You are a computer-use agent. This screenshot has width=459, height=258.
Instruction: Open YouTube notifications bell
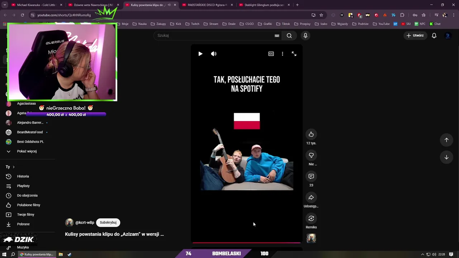(x=434, y=35)
